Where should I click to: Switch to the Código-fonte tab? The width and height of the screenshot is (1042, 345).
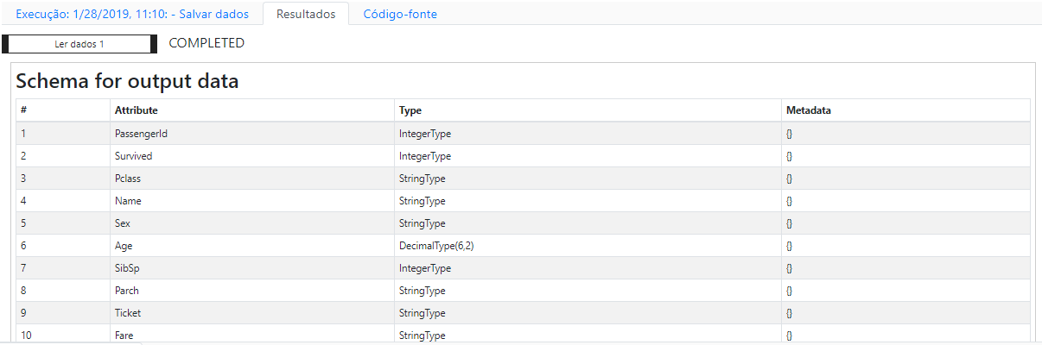400,14
